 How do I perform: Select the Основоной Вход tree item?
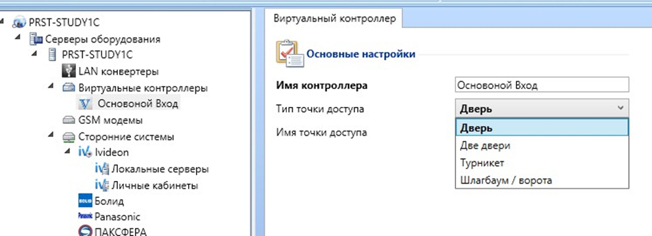click(x=138, y=103)
